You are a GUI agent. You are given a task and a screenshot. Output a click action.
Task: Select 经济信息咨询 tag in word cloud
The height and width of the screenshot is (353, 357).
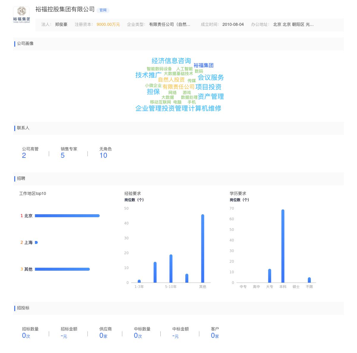[x=171, y=61]
